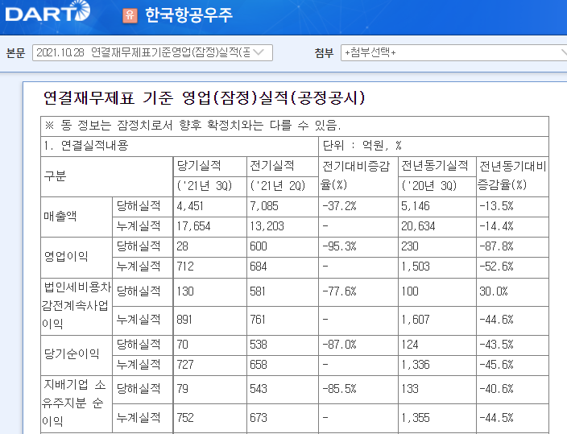Click the value 761 cell

[x=283, y=320]
